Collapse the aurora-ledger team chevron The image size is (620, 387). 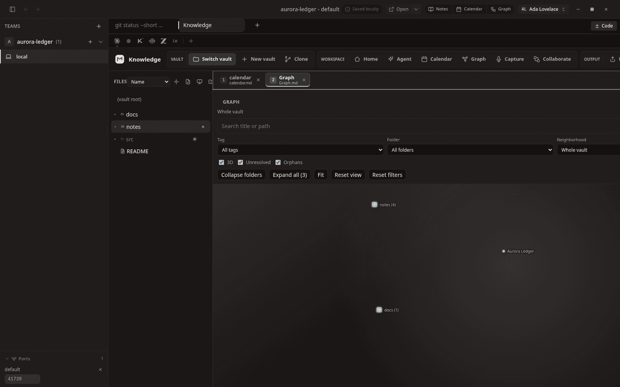pyautogui.click(x=101, y=42)
